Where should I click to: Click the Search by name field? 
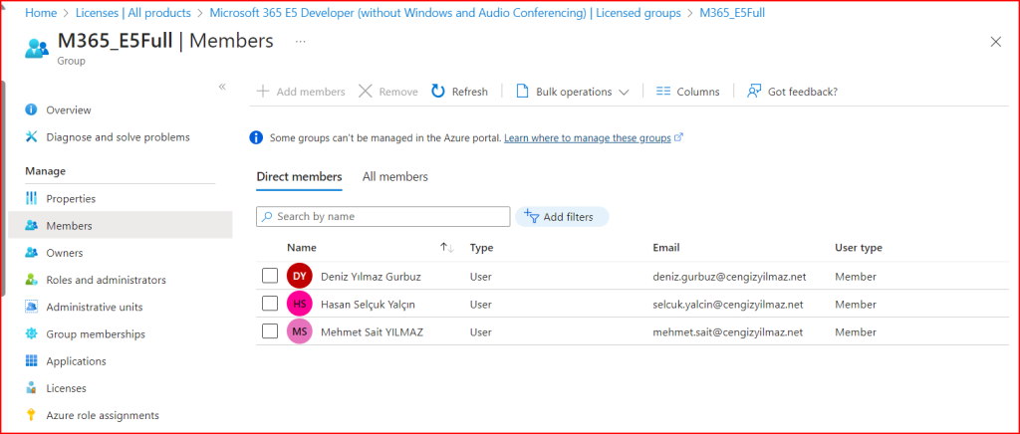pyautogui.click(x=388, y=216)
